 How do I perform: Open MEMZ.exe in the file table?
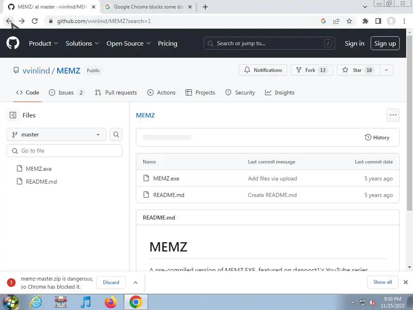coord(166,178)
